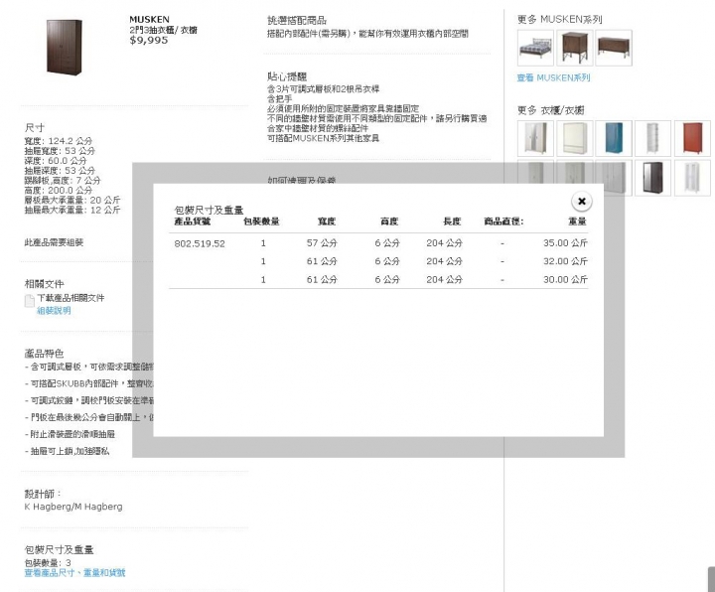Click the 包裝數量: 3 text
The image size is (715, 592).
click(48, 563)
